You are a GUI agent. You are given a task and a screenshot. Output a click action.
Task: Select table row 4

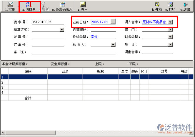coord(97,92)
